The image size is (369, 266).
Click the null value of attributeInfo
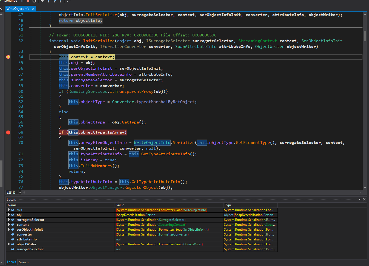(119, 239)
